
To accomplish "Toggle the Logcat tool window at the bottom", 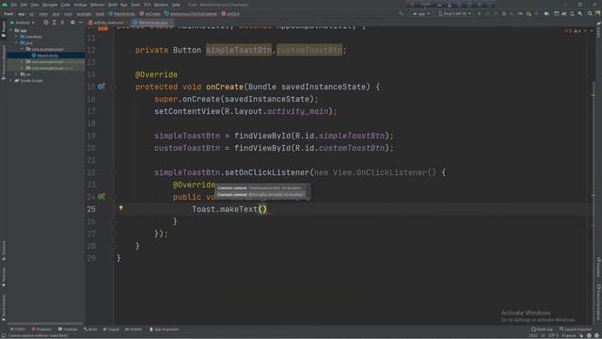I will (x=111, y=330).
